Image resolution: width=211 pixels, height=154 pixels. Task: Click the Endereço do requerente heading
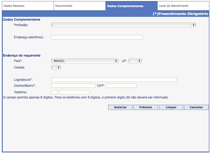click(22, 56)
